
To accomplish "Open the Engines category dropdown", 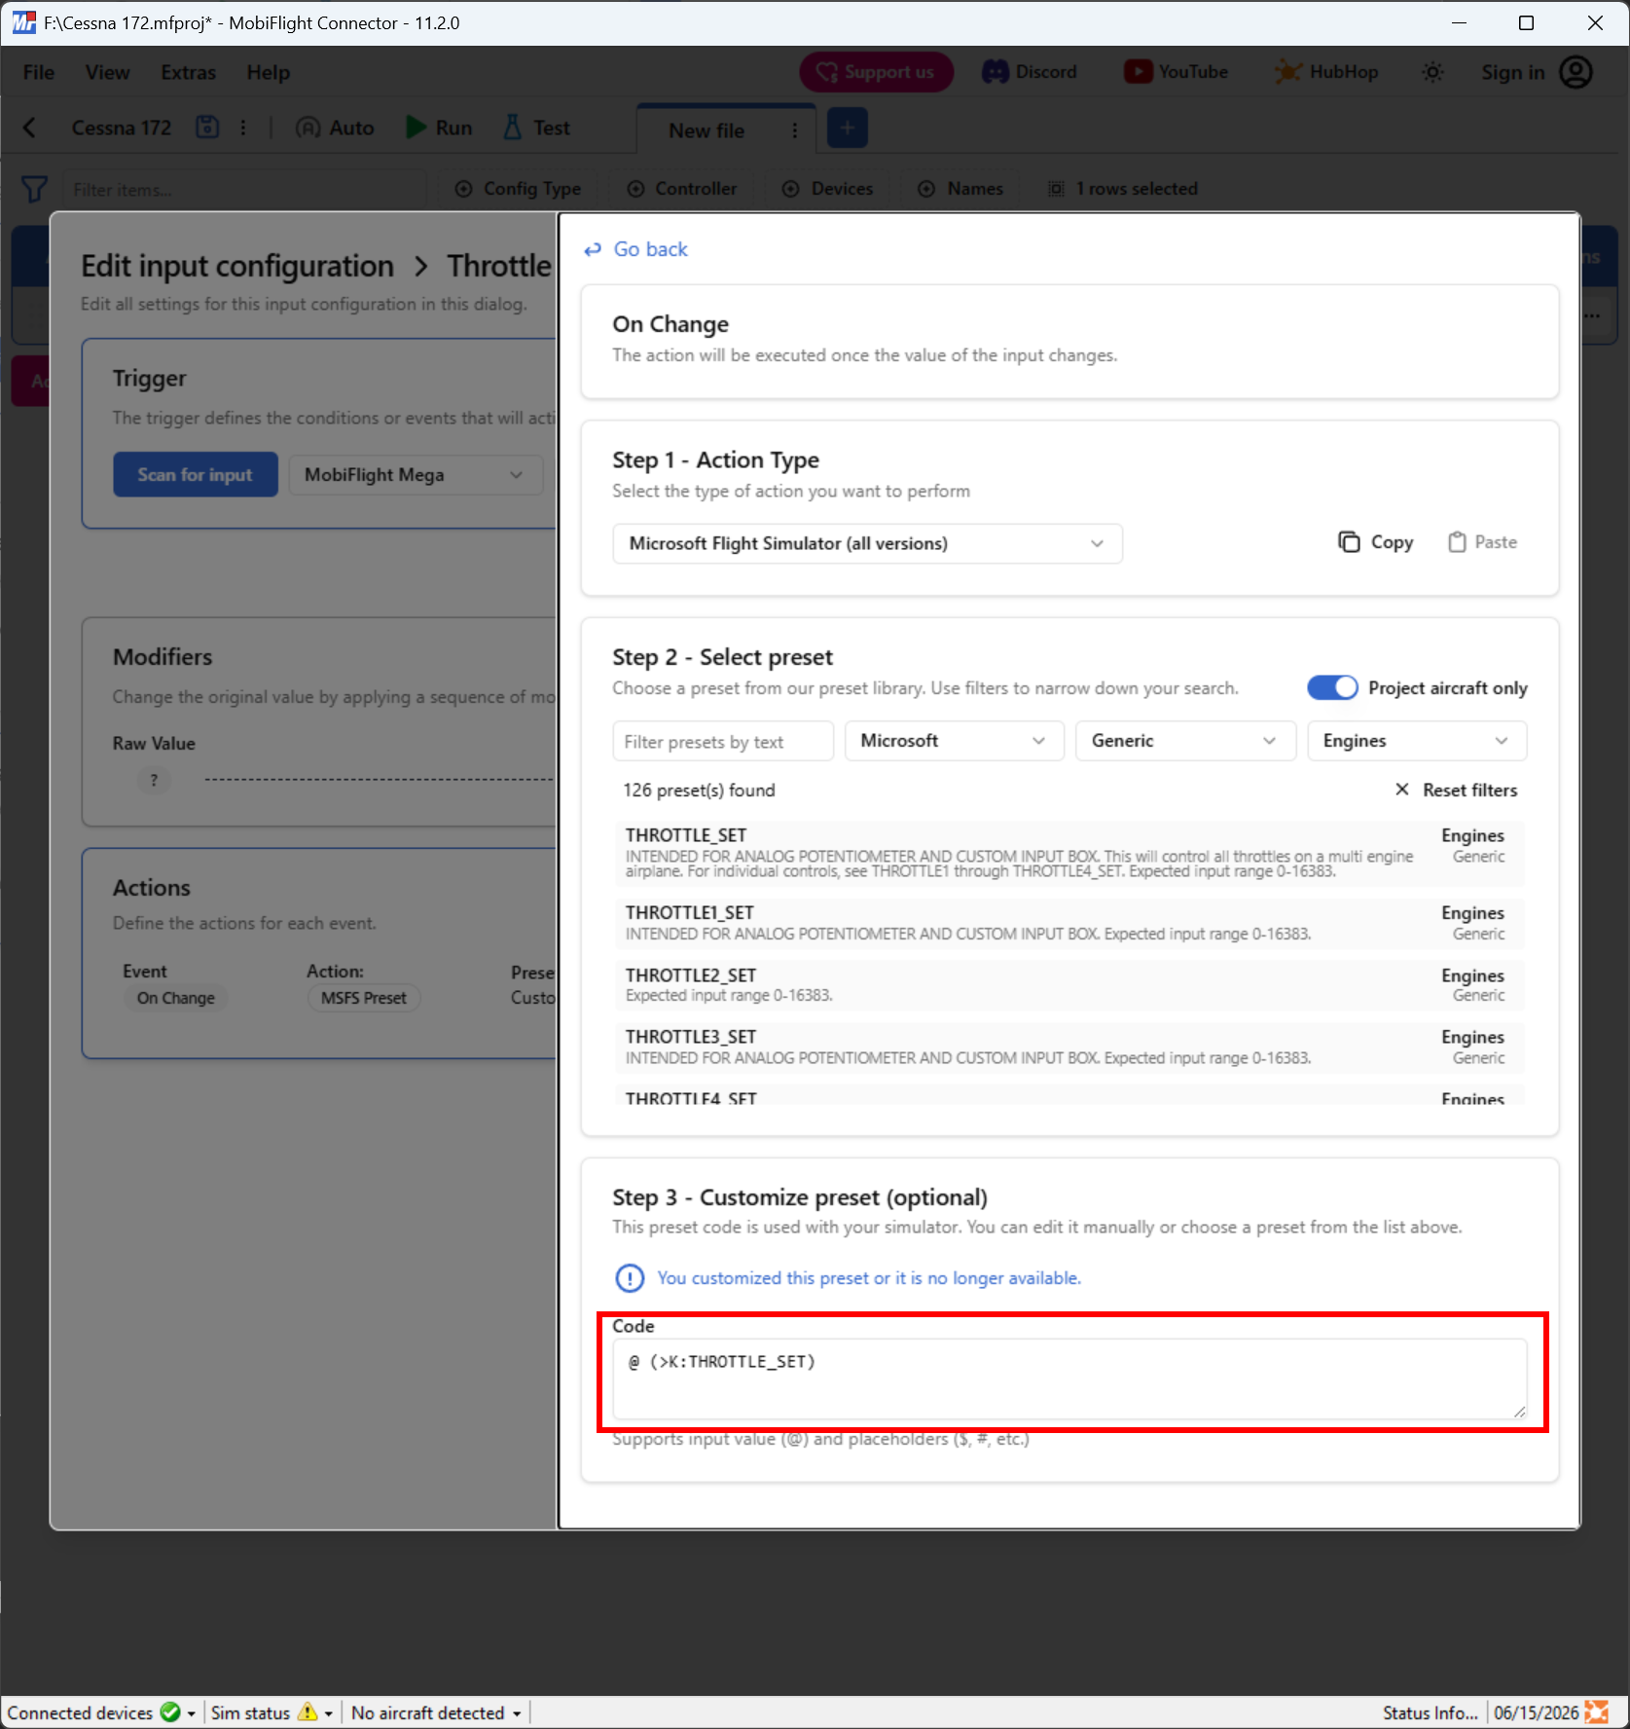I will pyautogui.click(x=1416, y=741).
